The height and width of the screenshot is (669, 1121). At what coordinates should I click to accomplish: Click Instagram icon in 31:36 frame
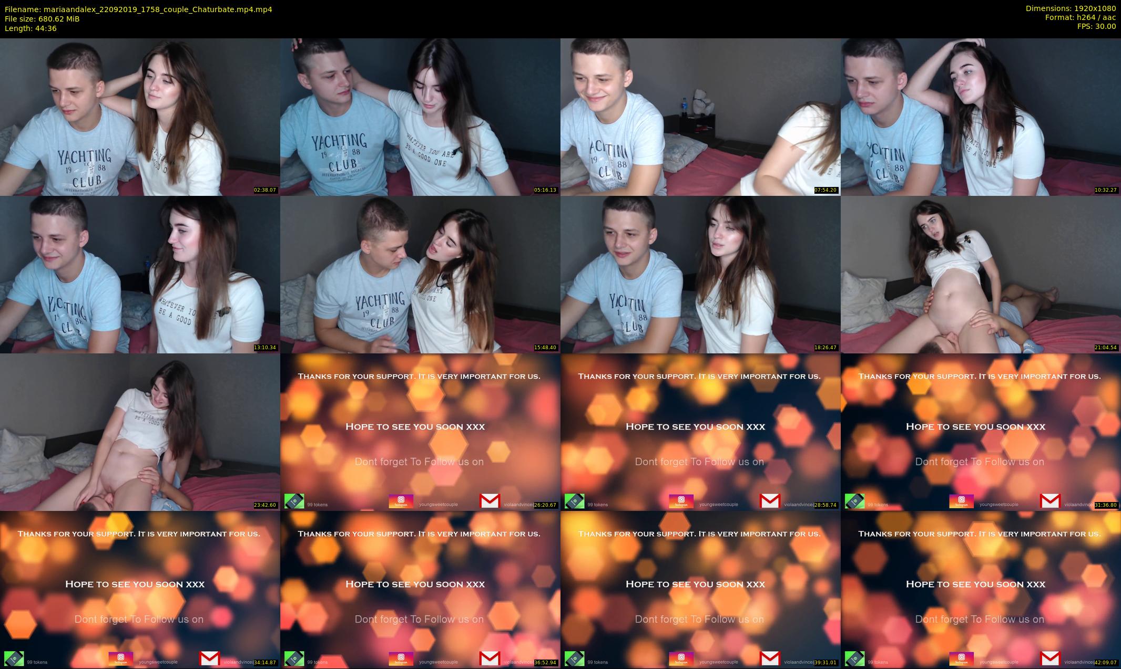point(961,501)
